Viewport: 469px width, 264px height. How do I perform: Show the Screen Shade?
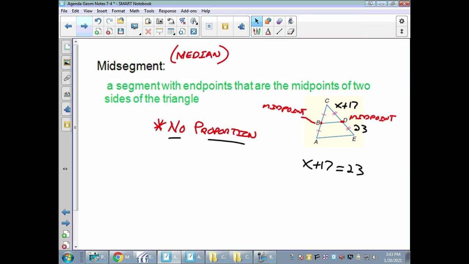click(159, 32)
